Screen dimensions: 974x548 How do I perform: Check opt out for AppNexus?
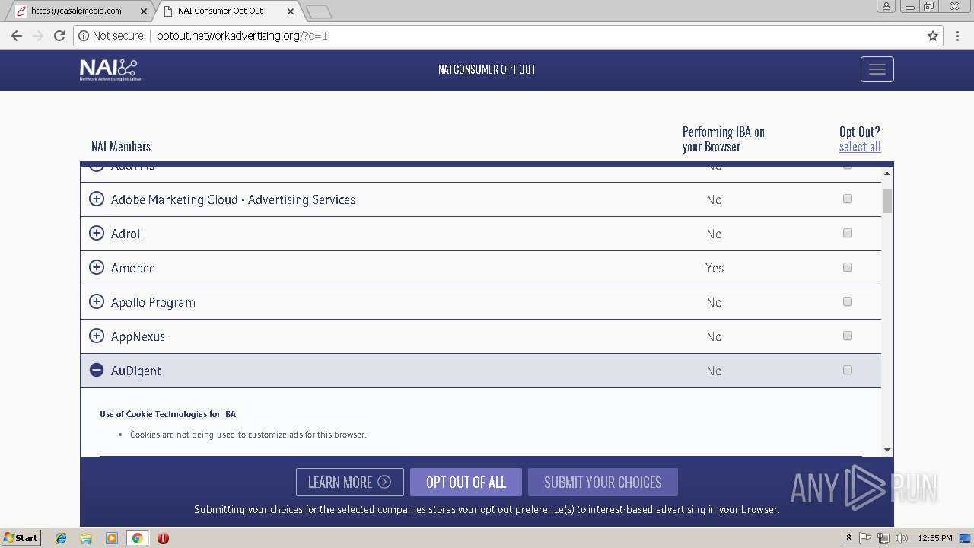(x=848, y=336)
